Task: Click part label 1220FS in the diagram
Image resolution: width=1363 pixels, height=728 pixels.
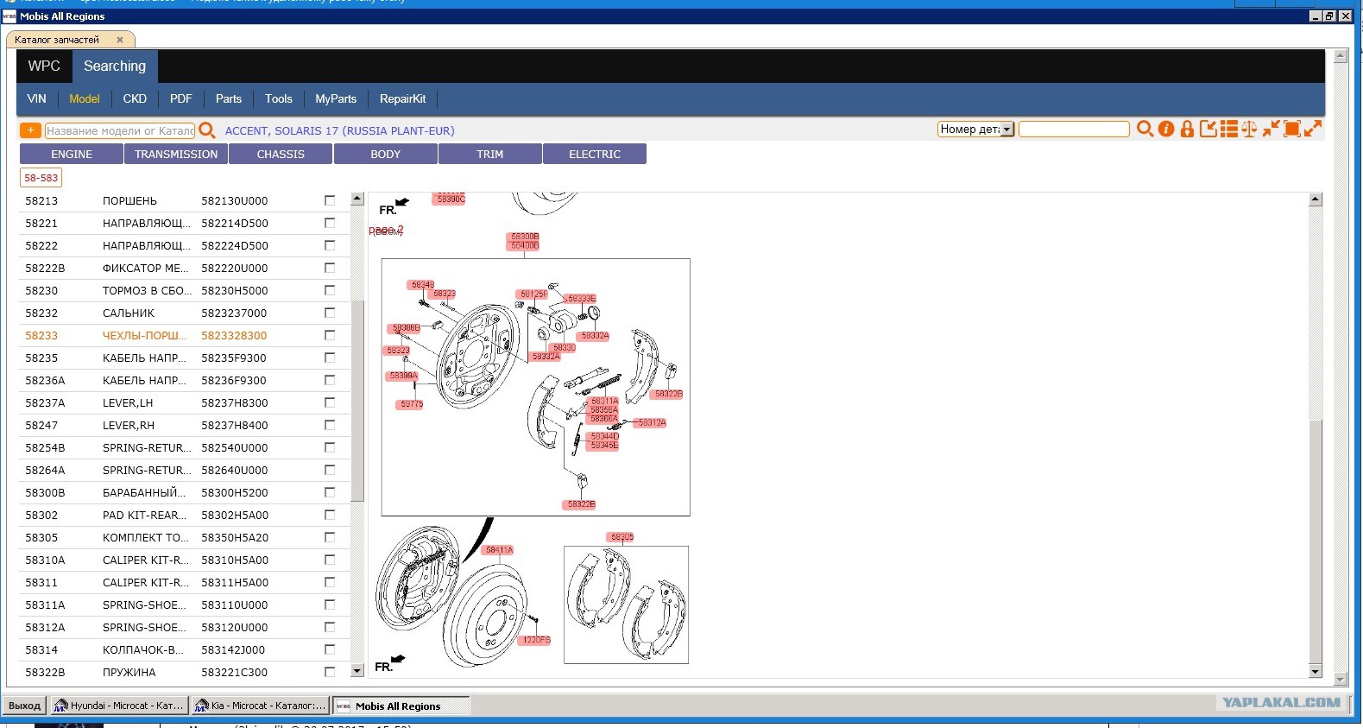Action: [536, 640]
